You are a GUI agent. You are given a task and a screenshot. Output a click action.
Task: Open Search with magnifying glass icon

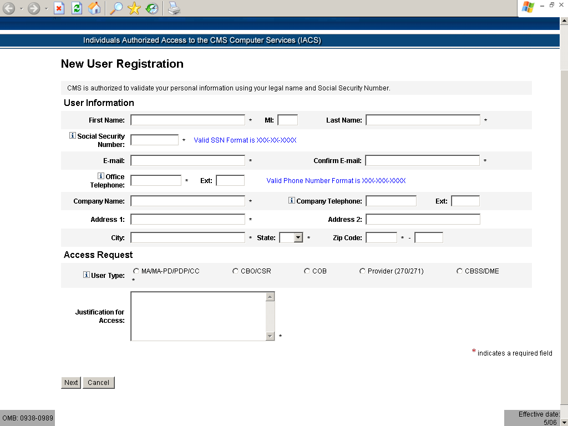click(116, 8)
